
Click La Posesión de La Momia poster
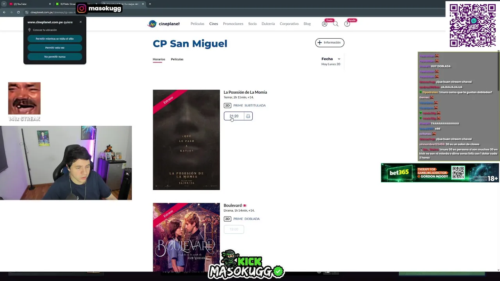pos(186,140)
